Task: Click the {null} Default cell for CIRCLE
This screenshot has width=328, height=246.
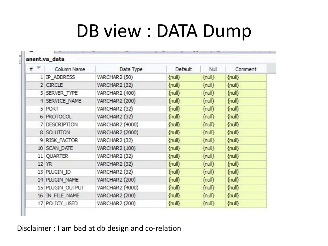Action: (174, 85)
